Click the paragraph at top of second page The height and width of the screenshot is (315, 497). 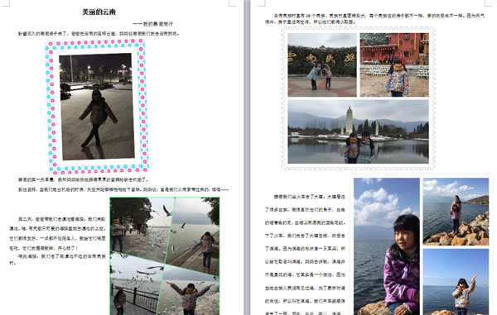pos(374,19)
